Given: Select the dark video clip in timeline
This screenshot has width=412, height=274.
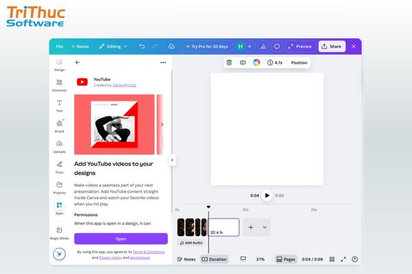Looking at the screenshot, I should click(x=192, y=227).
